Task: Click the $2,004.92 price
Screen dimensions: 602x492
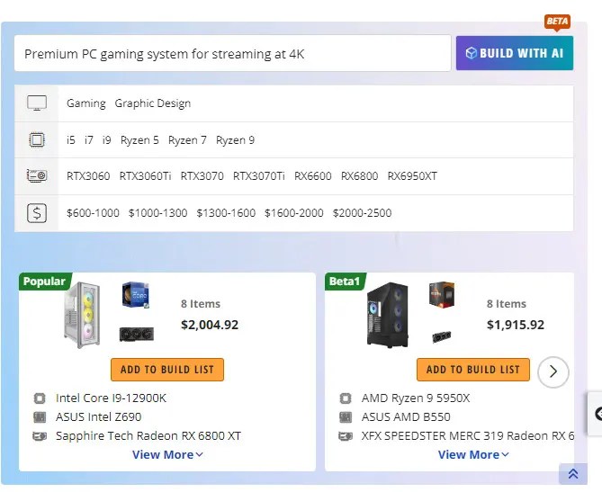Action: pyautogui.click(x=210, y=325)
